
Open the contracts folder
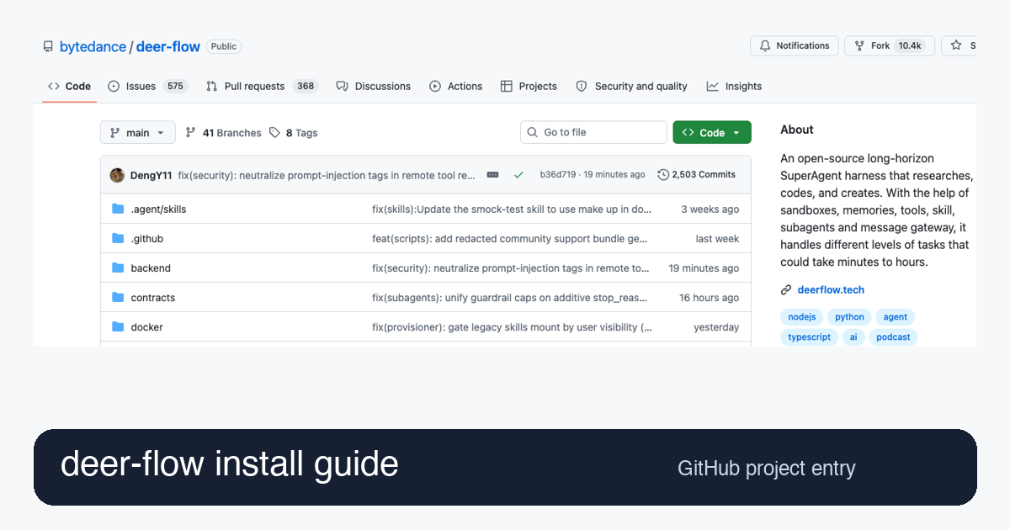tap(153, 298)
